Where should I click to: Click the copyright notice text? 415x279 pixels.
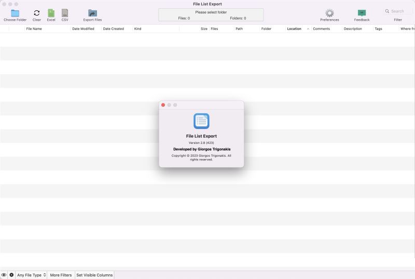click(x=201, y=157)
